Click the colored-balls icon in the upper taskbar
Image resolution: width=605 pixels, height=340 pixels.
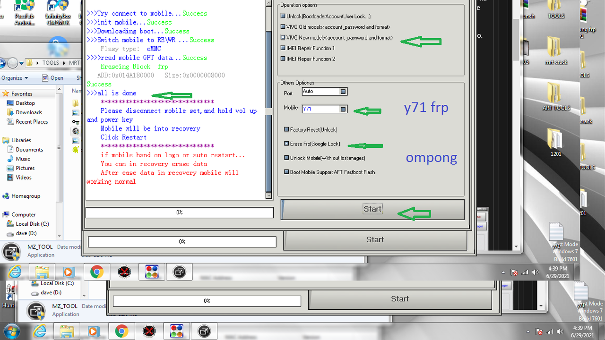[152, 272]
